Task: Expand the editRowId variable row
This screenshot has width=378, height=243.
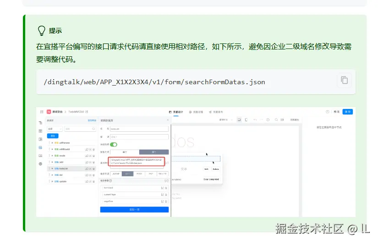Action: coord(52,149)
